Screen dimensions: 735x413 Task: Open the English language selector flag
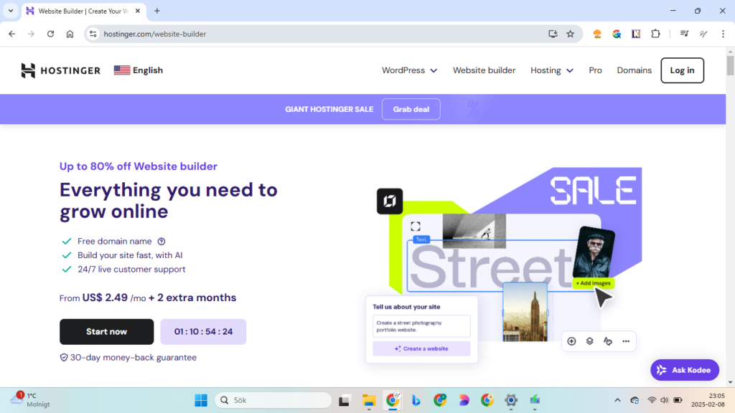pyautogui.click(x=122, y=70)
